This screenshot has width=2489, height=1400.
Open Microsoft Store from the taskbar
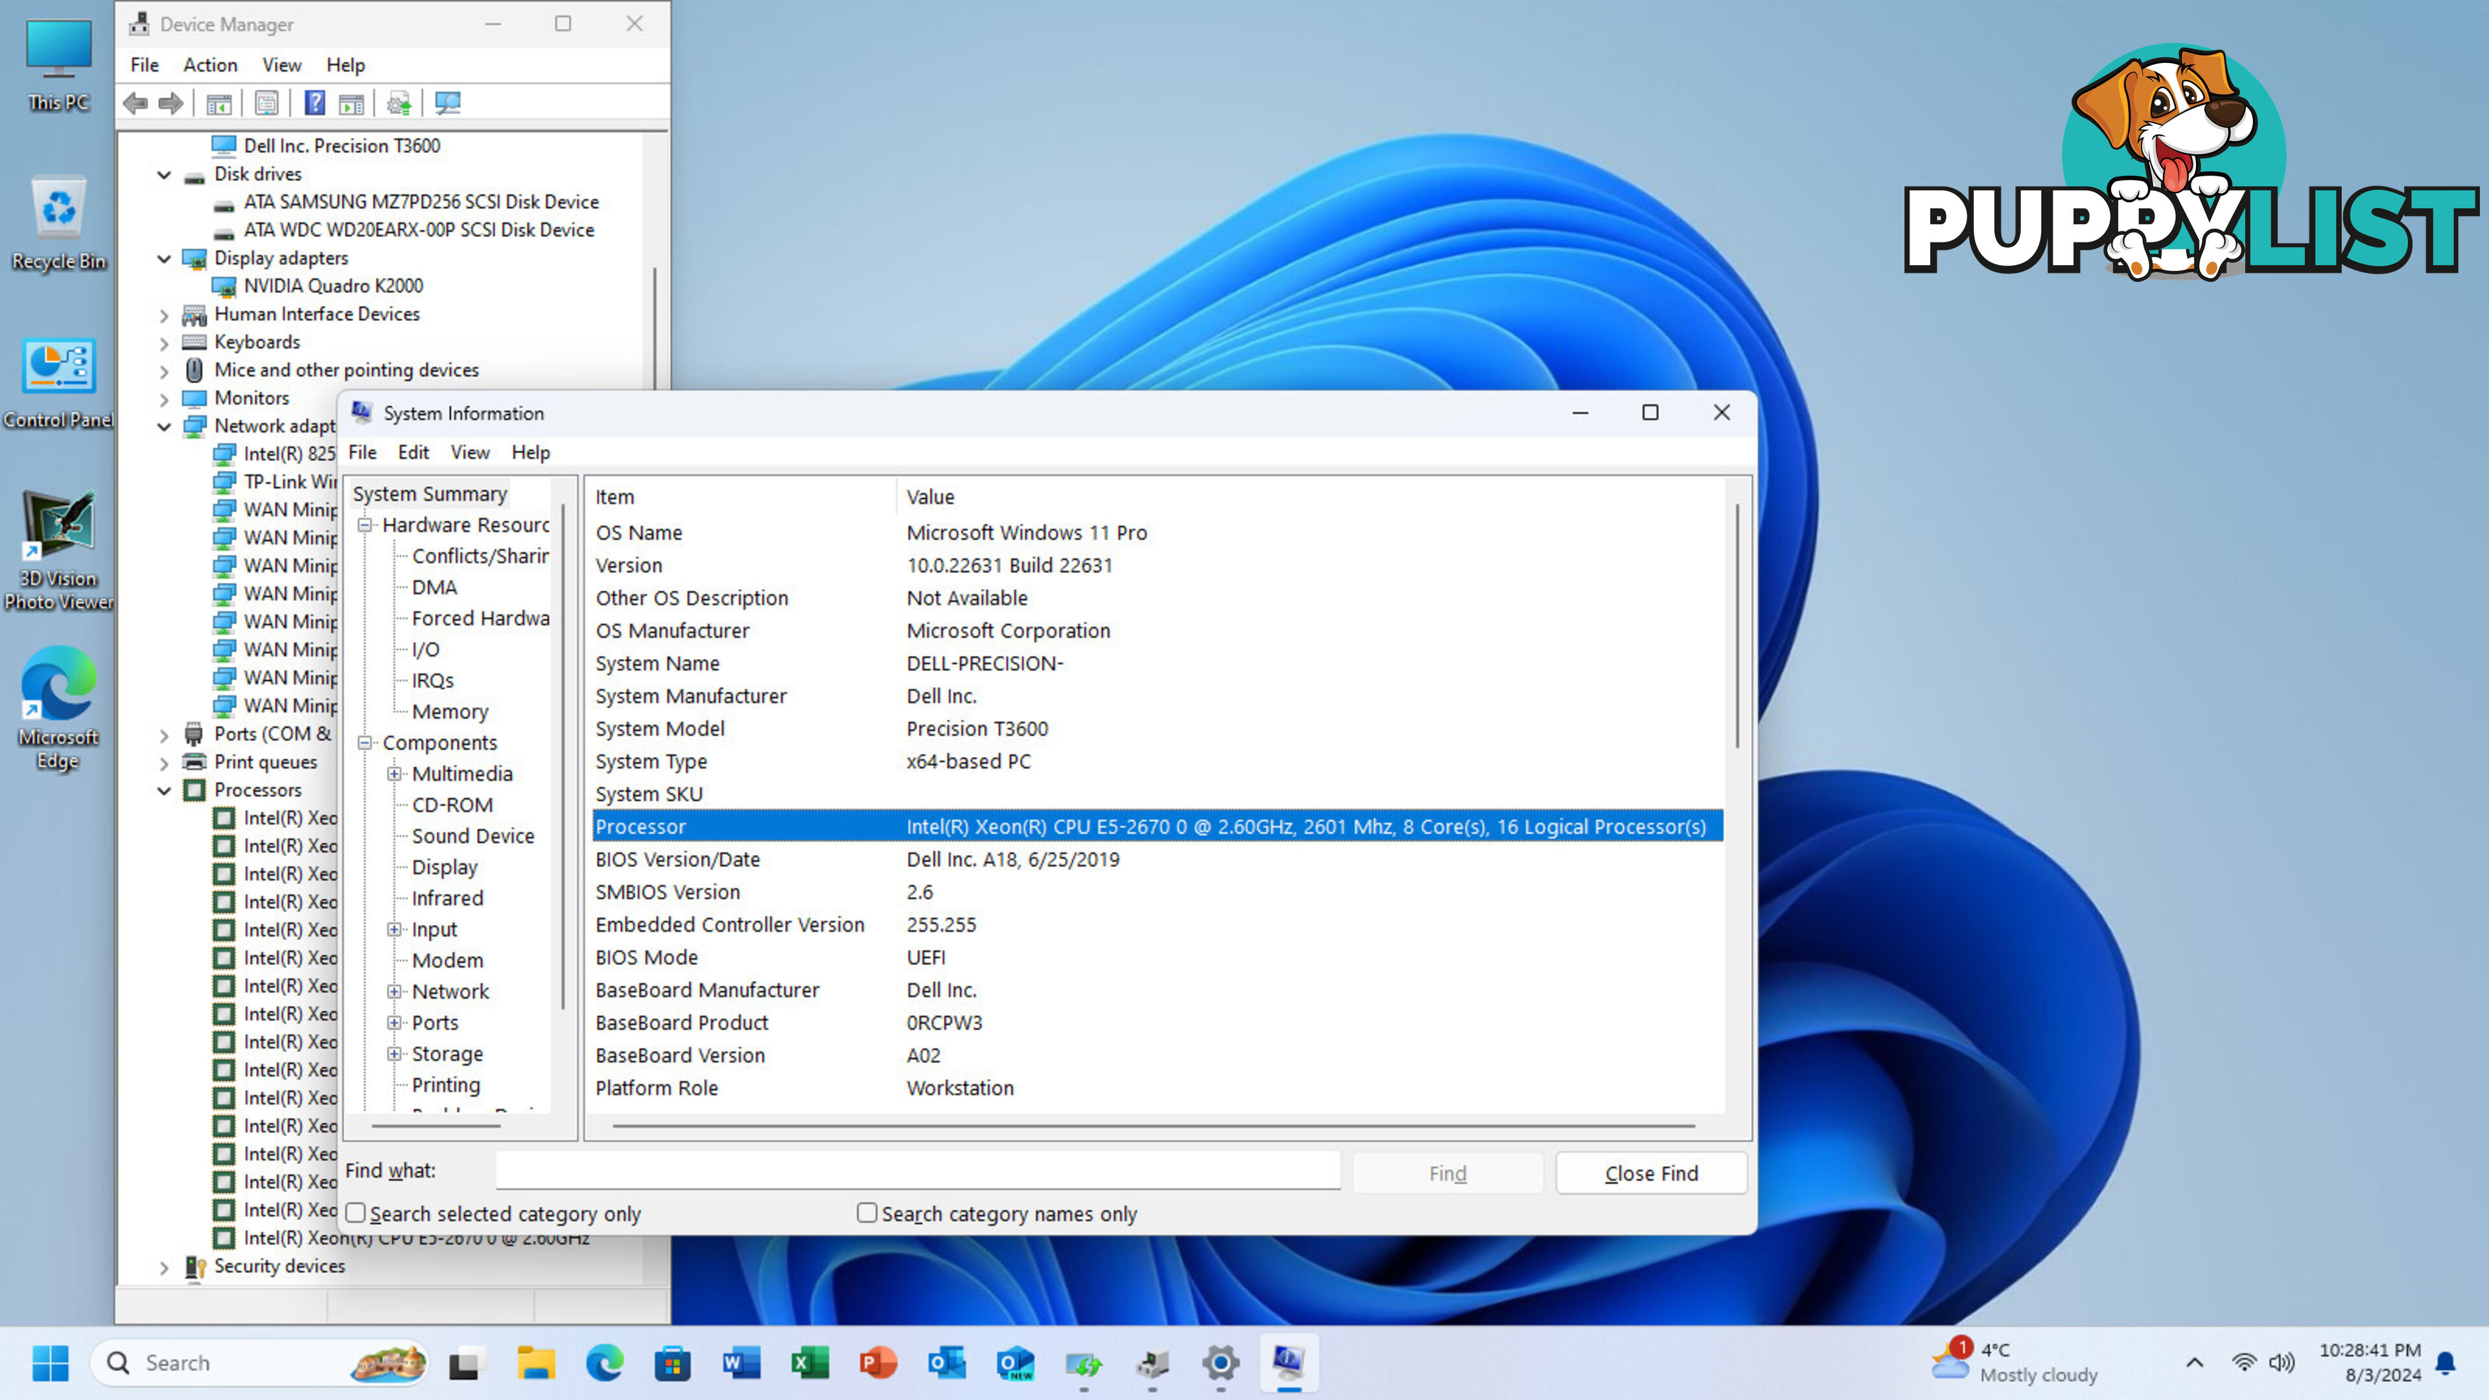[x=673, y=1363]
